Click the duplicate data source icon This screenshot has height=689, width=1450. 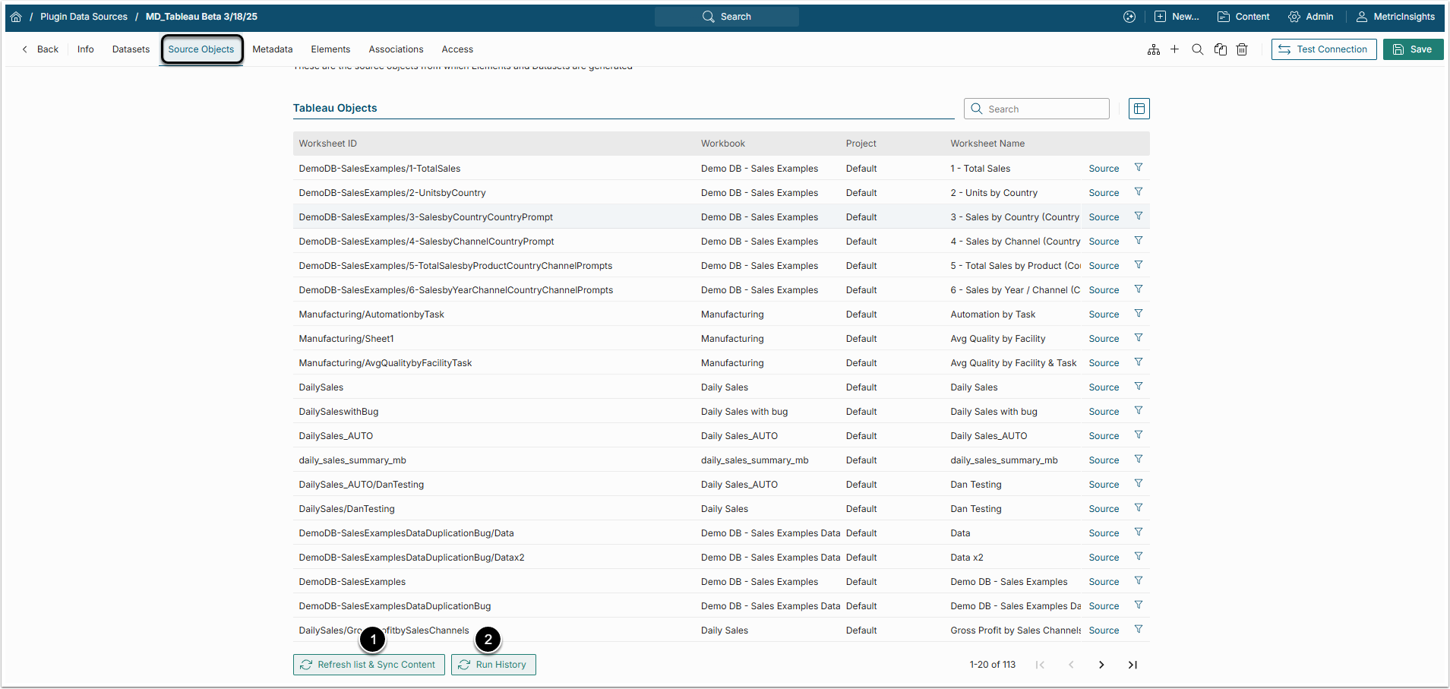pyautogui.click(x=1220, y=49)
